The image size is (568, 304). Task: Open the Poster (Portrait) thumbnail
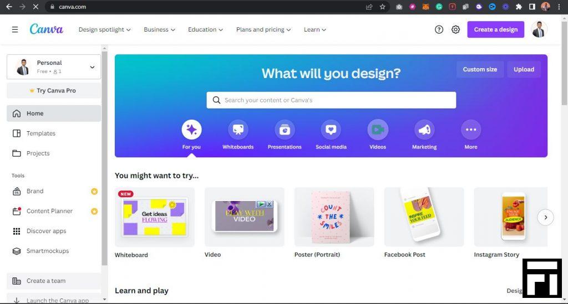click(x=334, y=217)
